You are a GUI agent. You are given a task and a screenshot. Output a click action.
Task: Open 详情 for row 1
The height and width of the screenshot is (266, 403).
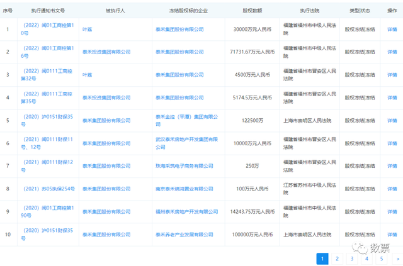(x=392, y=30)
